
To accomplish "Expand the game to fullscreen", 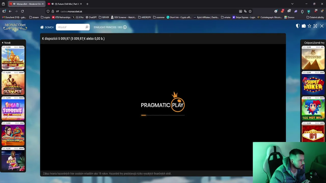I will [315, 26].
